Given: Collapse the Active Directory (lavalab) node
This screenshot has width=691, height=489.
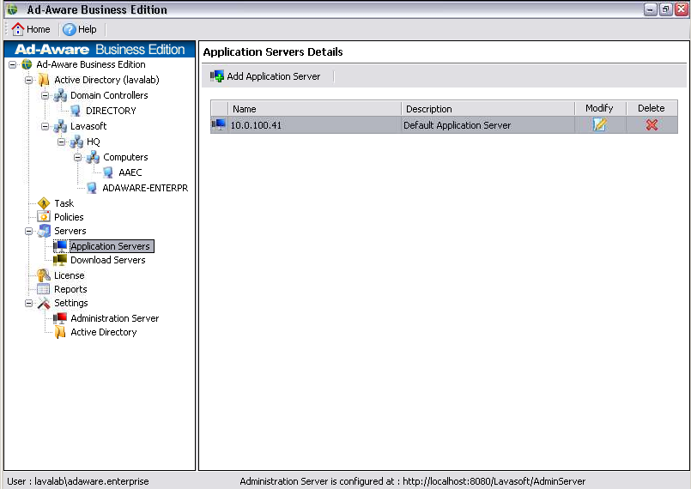Looking at the screenshot, I should [28, 80].
